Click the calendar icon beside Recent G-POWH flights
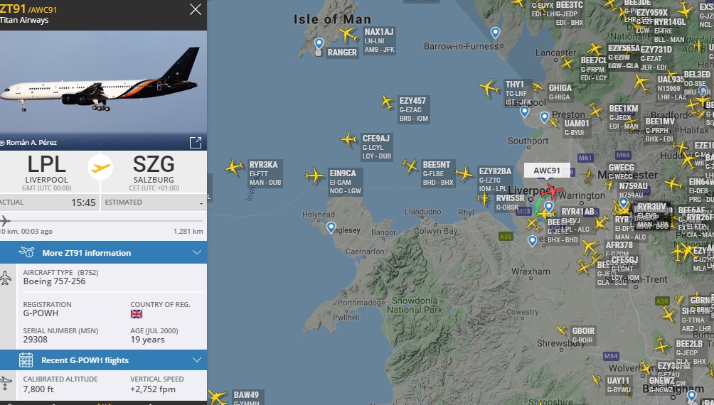 click(26, 360)
